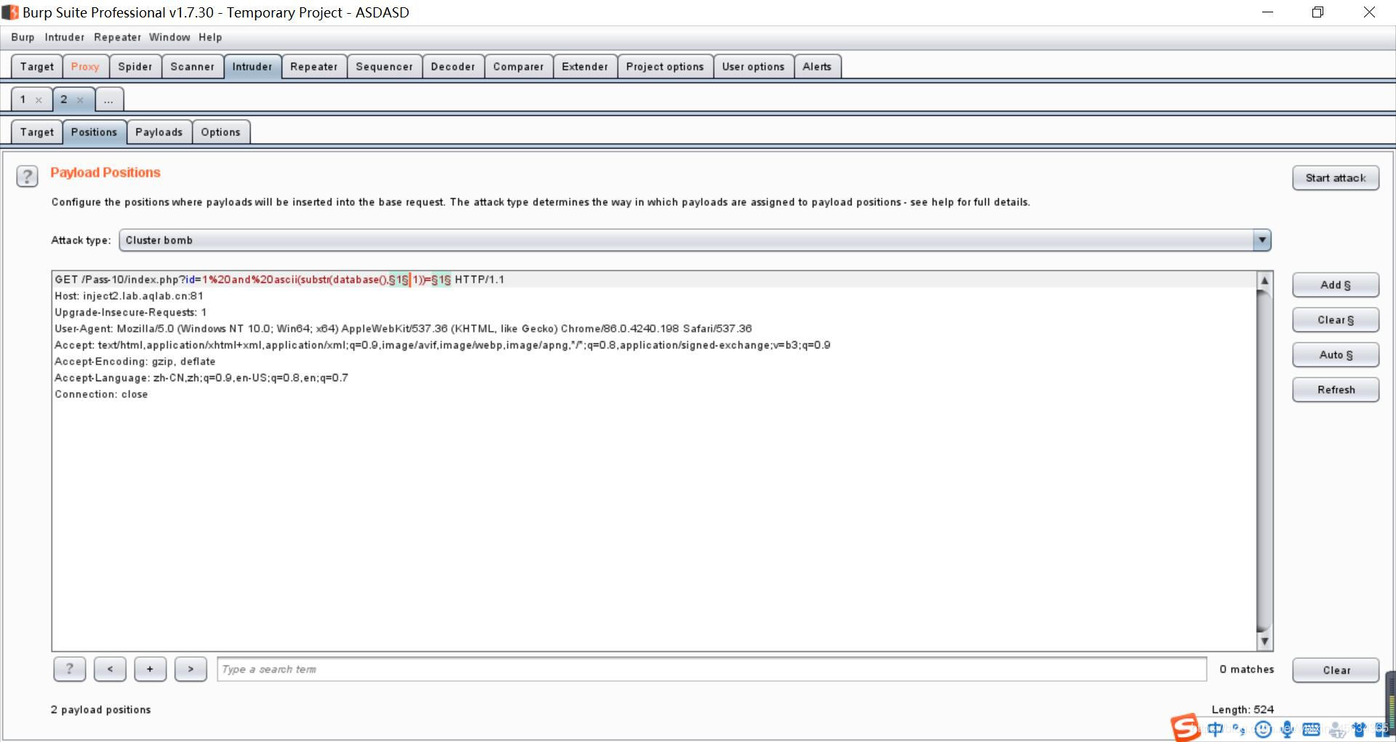Click the Add § button
This screenshot has width=1396, height=742.
pyautogui.click(x=1336, y=285)
